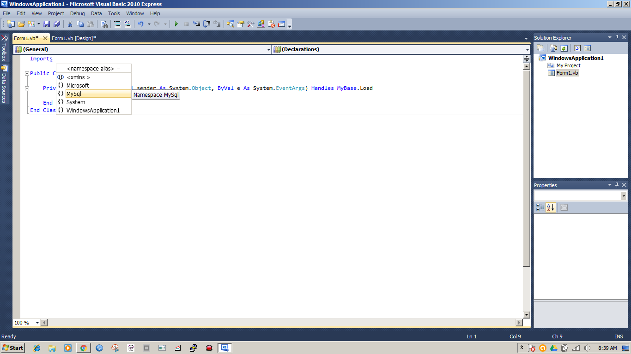Viewport: 631px width, 354px height.
Task: Click View Code in Solution Explorer
Action: coord(577,48)
